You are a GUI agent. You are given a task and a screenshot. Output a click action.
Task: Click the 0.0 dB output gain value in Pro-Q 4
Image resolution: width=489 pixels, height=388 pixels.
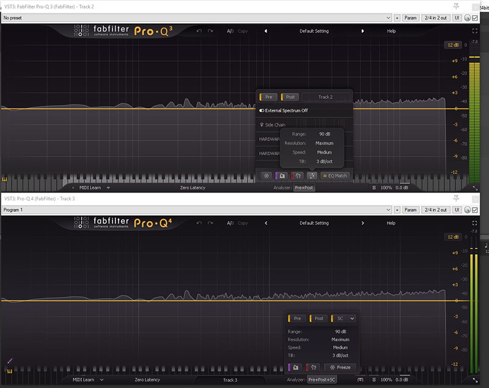tap(402, 379)
